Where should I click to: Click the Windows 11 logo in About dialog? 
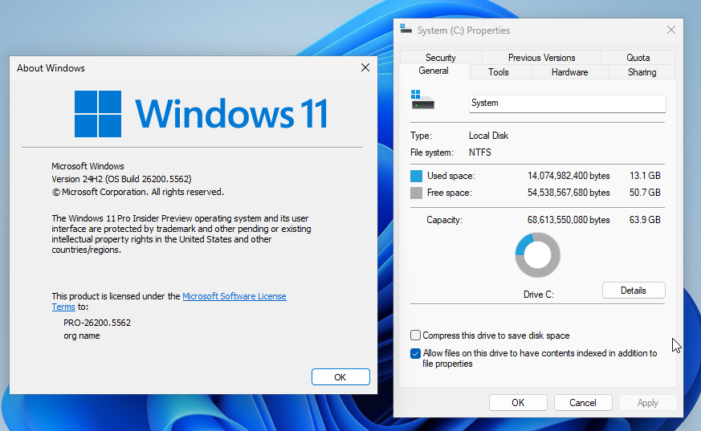(202, 114)
